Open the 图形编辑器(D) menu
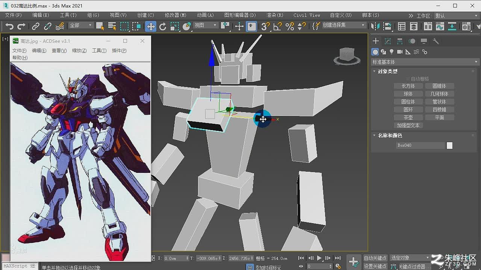Screen dimensions: 481x270 [240, 15]
